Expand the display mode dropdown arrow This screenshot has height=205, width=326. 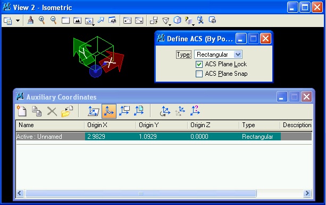click(x=170, y=25)
